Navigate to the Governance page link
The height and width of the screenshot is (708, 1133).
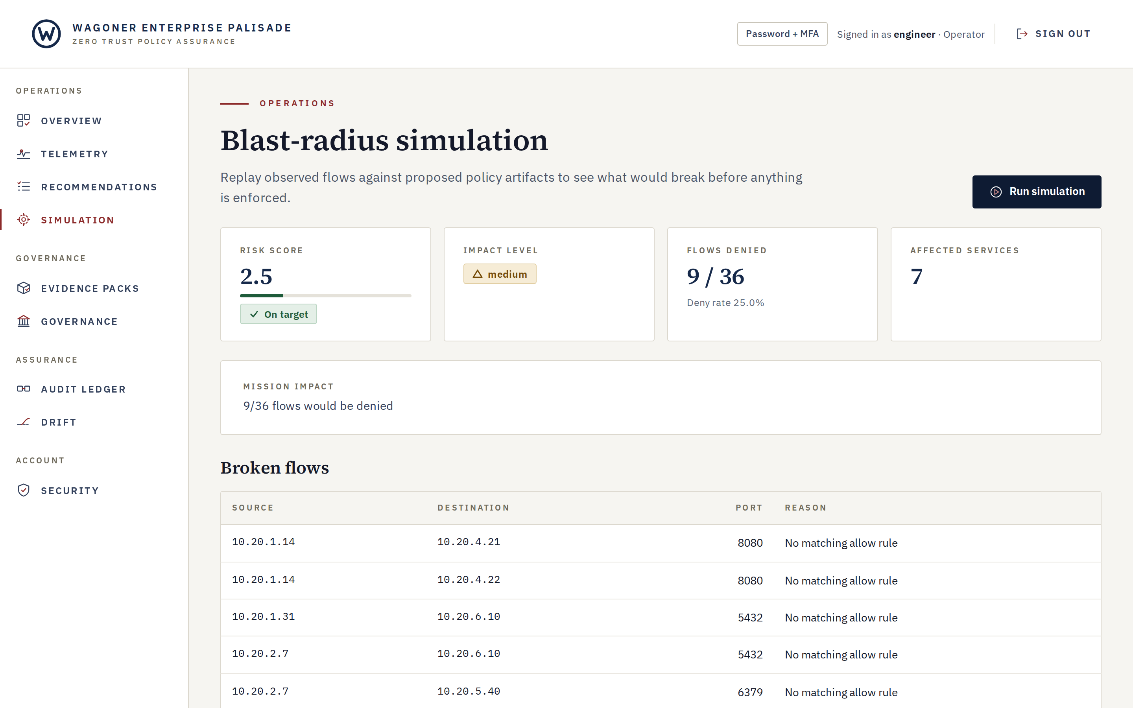click(x=94, y=321)
